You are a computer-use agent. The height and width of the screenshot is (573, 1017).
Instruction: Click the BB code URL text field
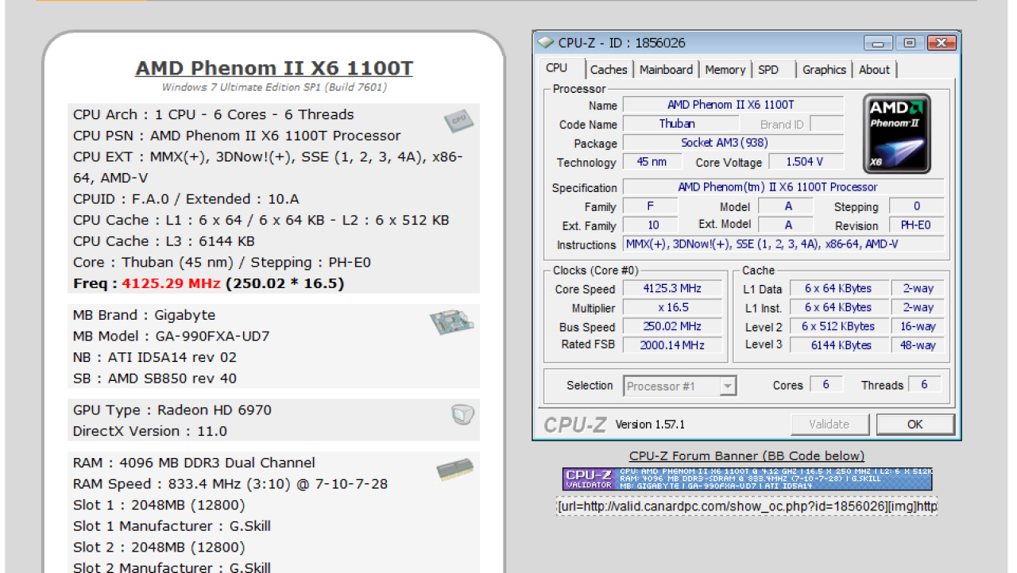747,506
